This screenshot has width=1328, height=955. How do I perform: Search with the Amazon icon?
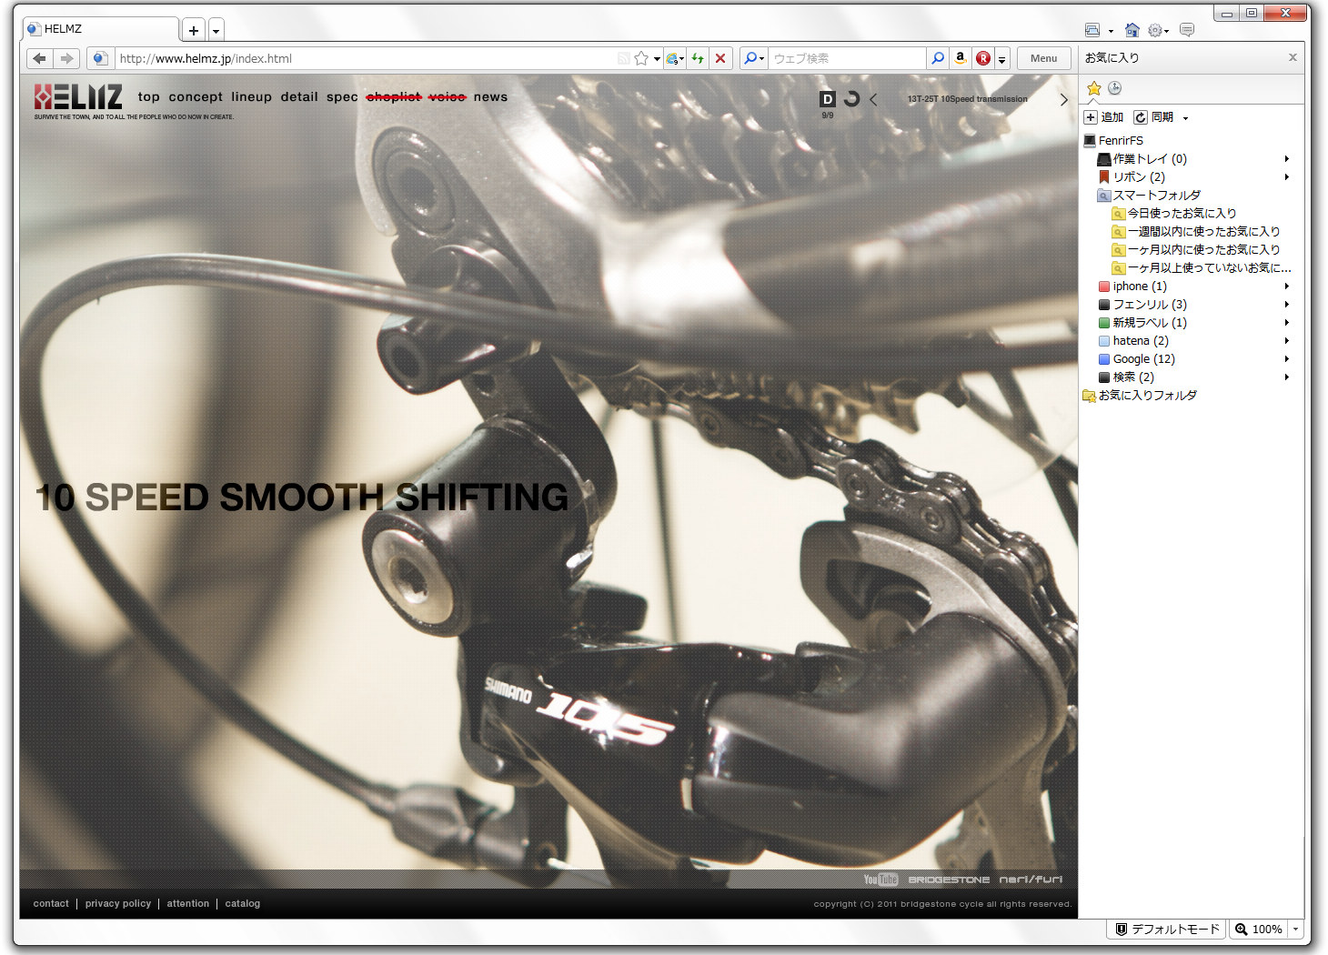(961, 58)
